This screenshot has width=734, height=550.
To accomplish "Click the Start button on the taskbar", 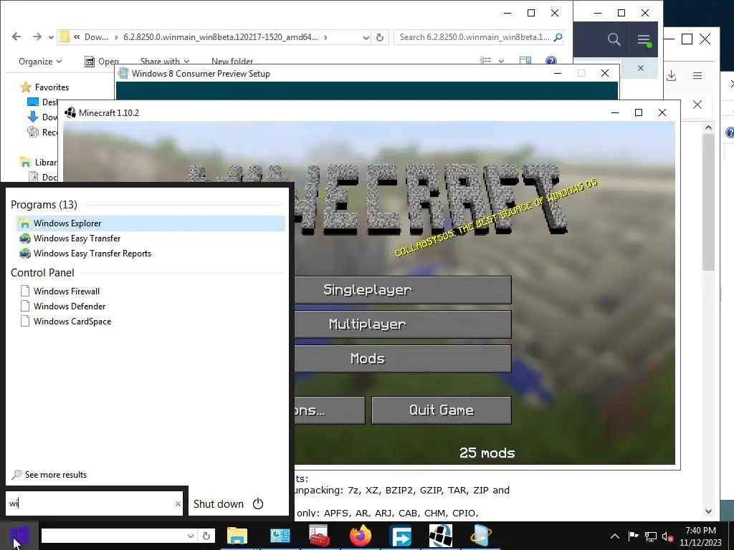I will click(x=19, y=536).
